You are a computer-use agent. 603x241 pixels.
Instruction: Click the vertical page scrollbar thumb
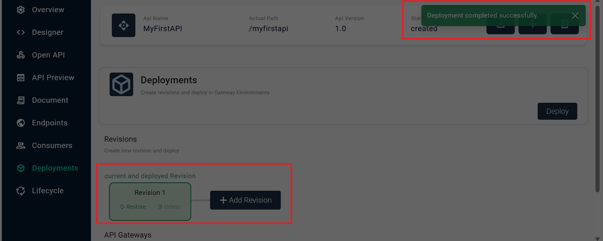[x=597, y=97]
